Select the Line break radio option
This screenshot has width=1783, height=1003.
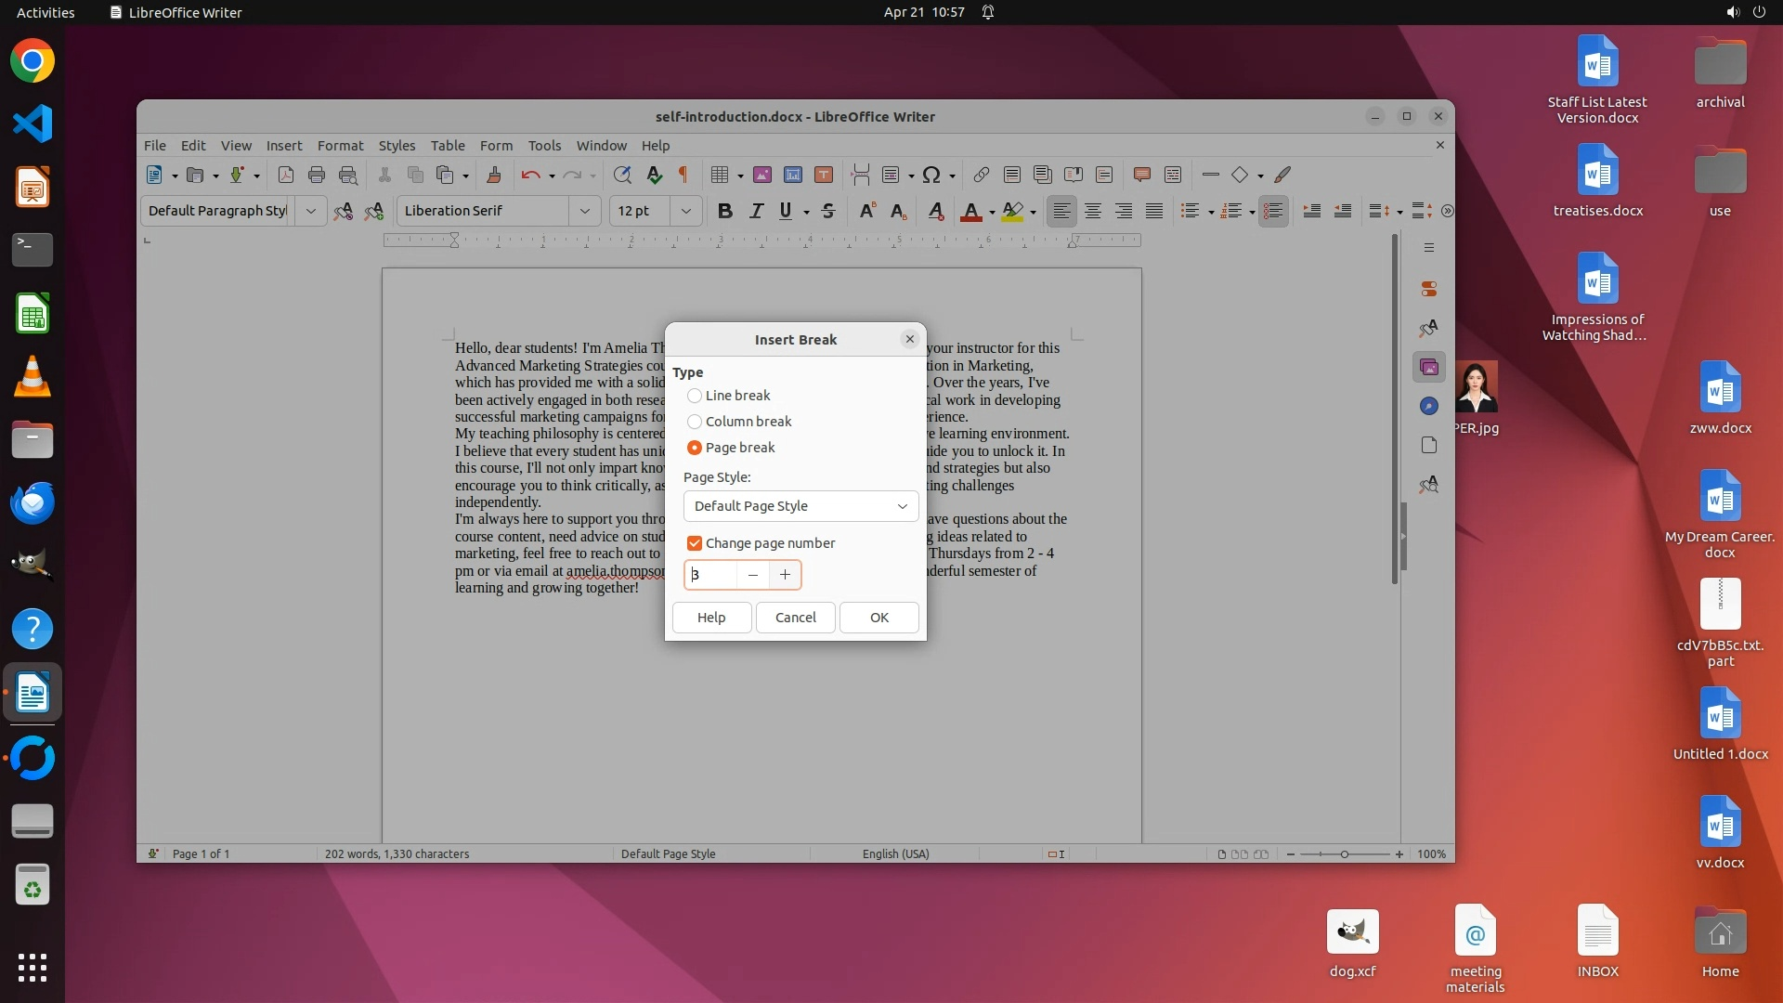(695, 396)
